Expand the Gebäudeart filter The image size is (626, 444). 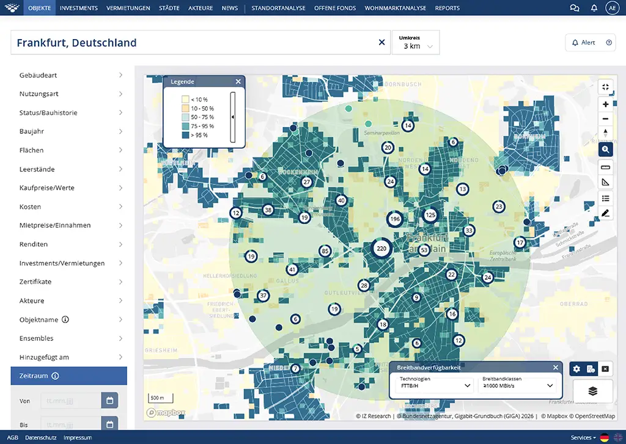[x=71, y=75]
